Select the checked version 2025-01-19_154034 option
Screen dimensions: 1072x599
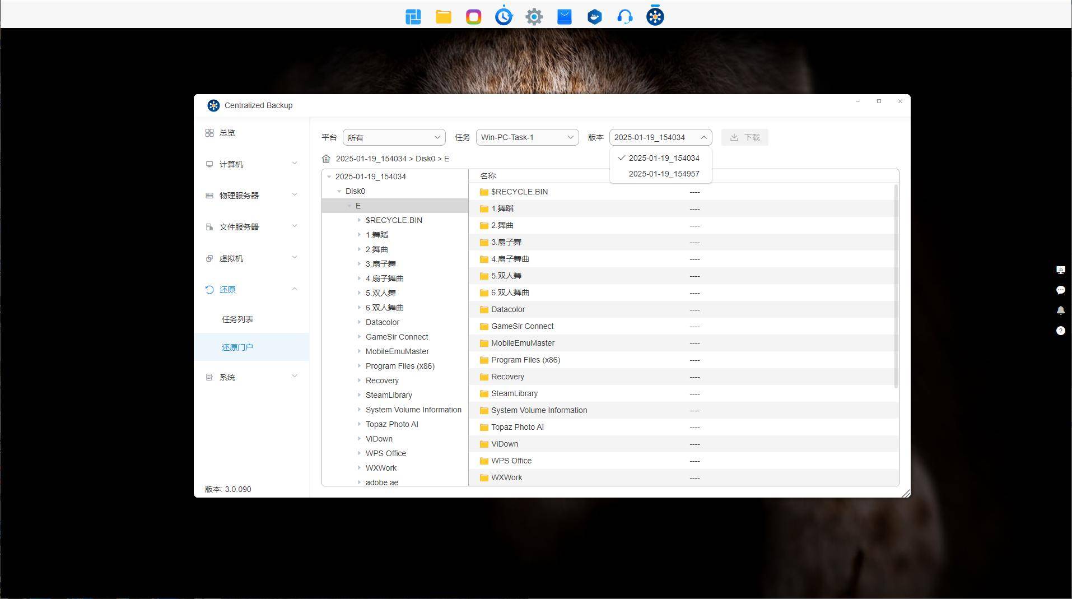(x=664, y=159)
